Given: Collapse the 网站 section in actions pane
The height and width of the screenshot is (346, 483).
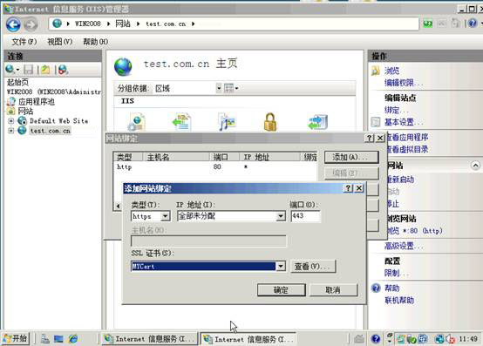Looking at the screenshot, I should (475, 166).
